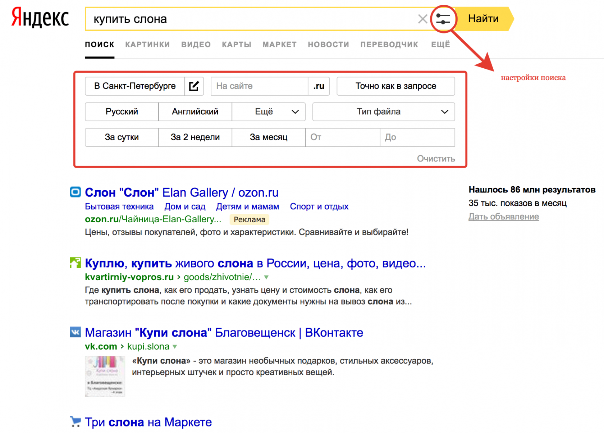Image resolution: width=604 pixels, height=433 pixels.
Task: Click the goods/zhivotnie path link
Action: click(x=223, y=277)
